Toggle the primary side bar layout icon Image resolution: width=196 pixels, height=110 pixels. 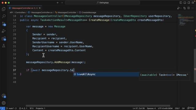[x=181, y=3]
